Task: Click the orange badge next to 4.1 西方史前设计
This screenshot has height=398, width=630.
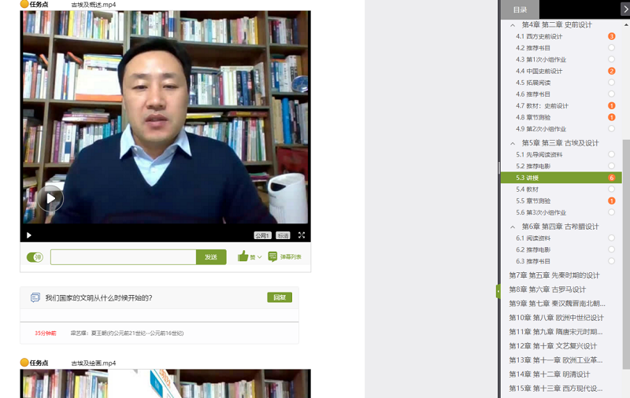Action: (611, 36)
